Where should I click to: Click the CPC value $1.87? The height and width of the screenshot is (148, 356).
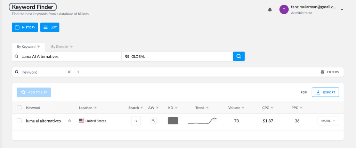click(268, 121)
